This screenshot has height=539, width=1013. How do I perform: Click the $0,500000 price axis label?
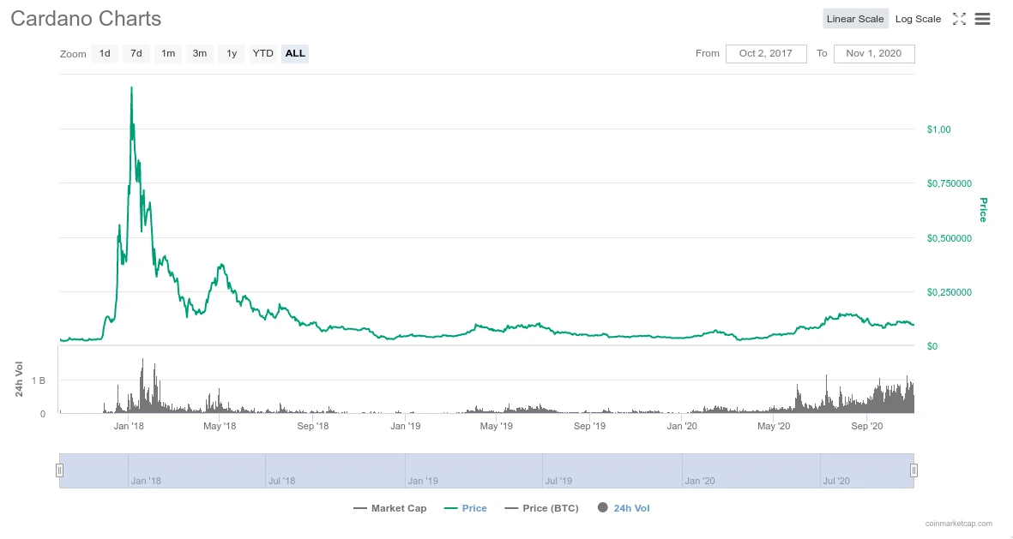coord(949,238)
